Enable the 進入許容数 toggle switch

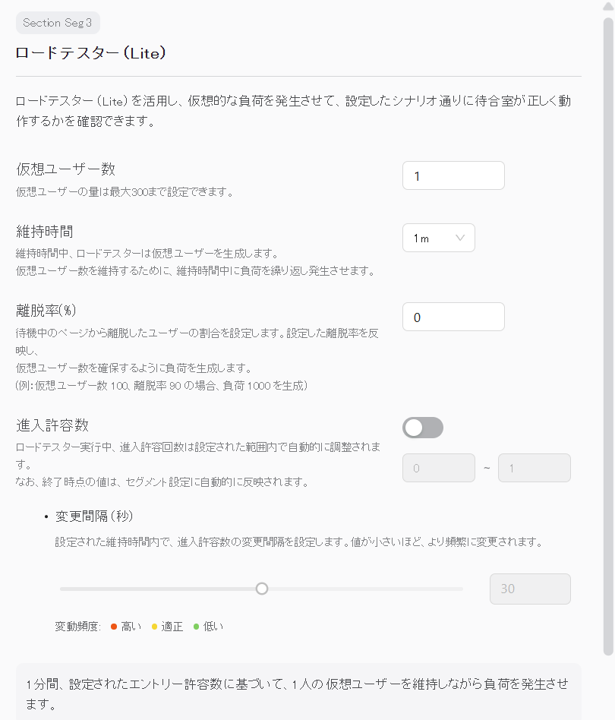coord(422,428)
